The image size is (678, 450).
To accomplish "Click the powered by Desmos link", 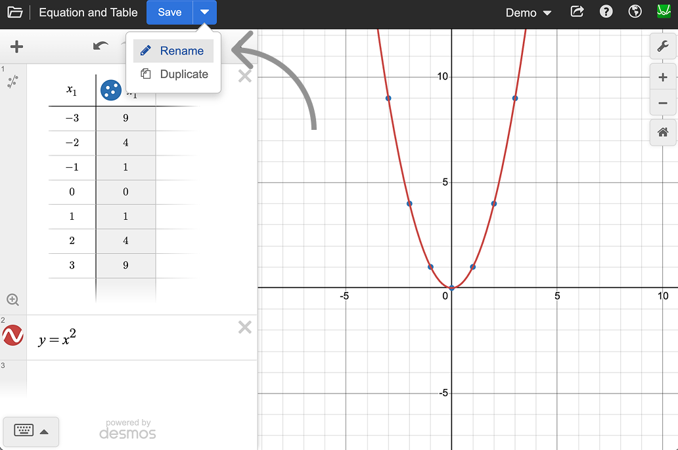I will click(x=128, y=430).
